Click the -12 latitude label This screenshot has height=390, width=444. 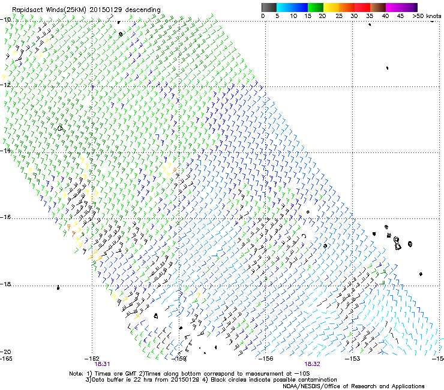click(5, 85)
